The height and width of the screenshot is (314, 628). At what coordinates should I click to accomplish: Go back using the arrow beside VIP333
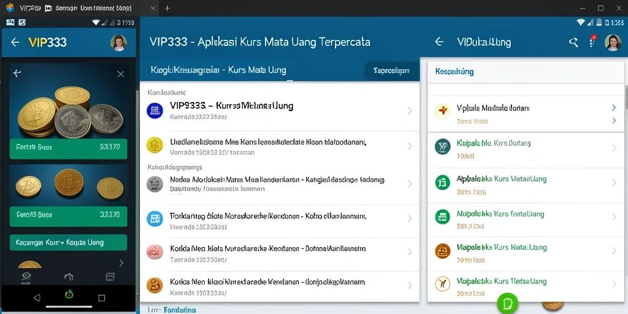(15, 42)
